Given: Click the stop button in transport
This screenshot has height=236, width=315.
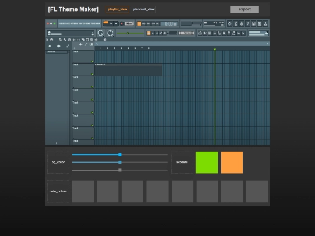Looking at the screenshot, I should [x=116, y=24].
